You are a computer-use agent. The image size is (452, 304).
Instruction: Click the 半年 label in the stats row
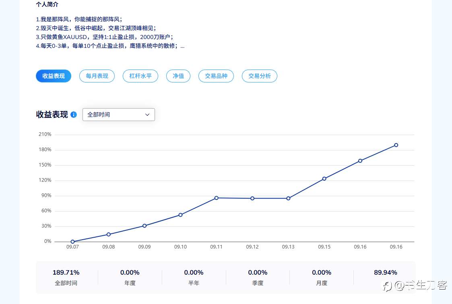coord(194,283)
